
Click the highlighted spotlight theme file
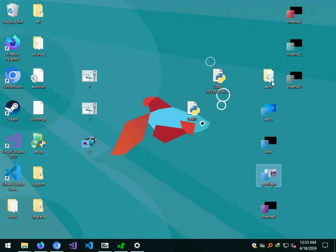(x=268, y=176)
